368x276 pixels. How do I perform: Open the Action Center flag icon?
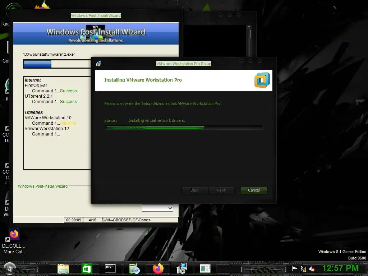[x=294, y=269]
